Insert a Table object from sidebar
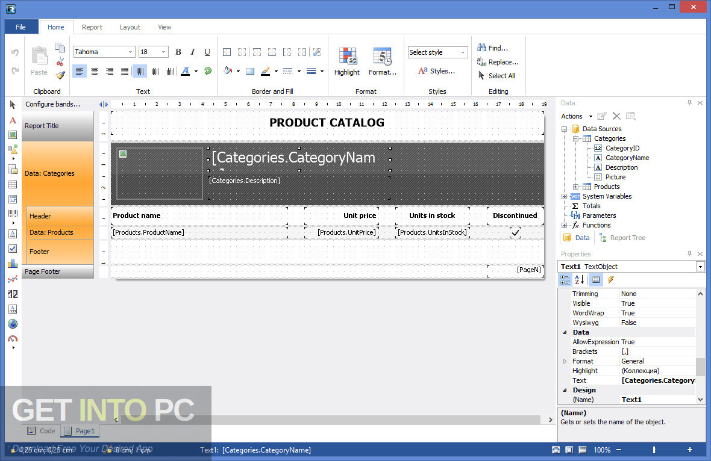 click(13, 184)
